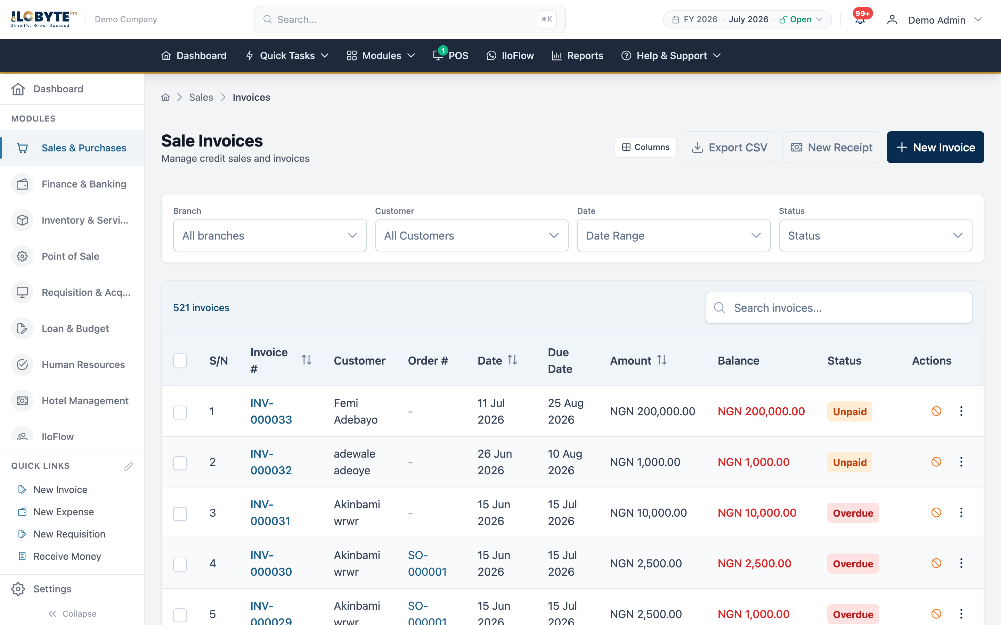This screenshot has height=625, width=1001.
Task: Click the Sales & Purchases cart icon
Action: click(22, 148)
